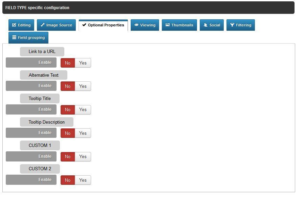The image size is (304, 201).
Task: Enable CUSTOM 2 with Yes
Action: pos(83,180)
